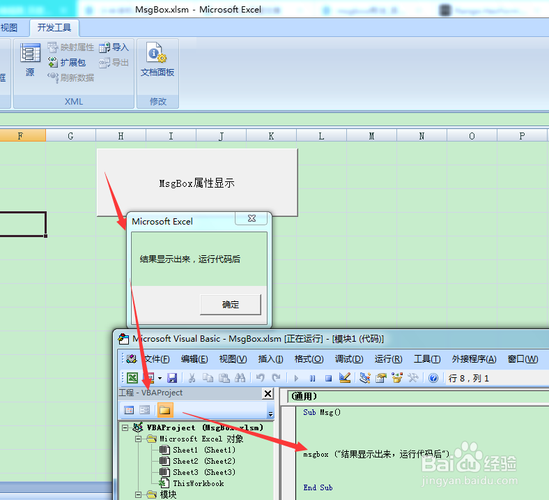The height and width of the screenshot is (500, 549).
Task: Open 插入(I) menu in Visual Basic
Action: tap(270, 359)
